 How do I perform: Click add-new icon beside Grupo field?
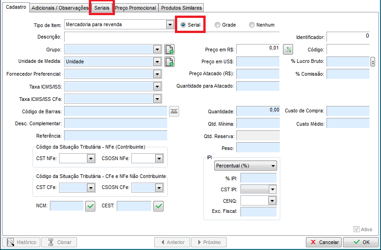coord(169,49)
